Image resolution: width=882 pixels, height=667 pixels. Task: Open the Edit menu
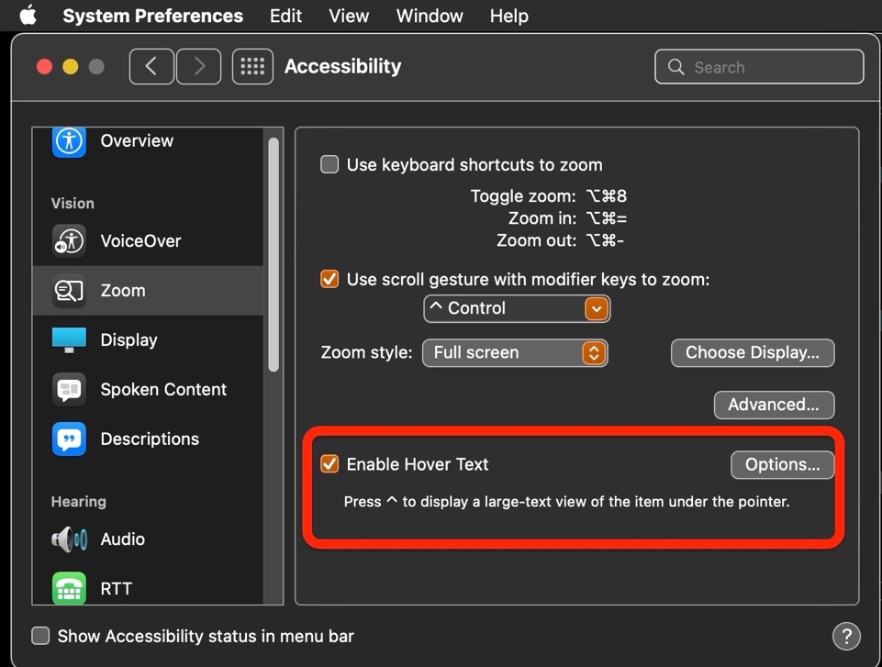285,16
